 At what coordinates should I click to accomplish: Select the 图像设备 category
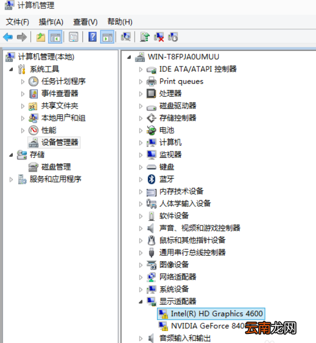(174, 265)
